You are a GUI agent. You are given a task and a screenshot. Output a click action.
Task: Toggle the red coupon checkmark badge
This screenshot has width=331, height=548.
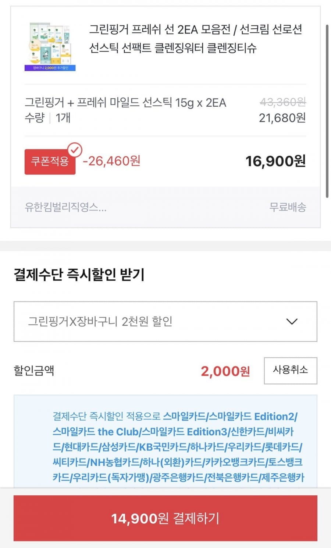click(x=75, y=150)
